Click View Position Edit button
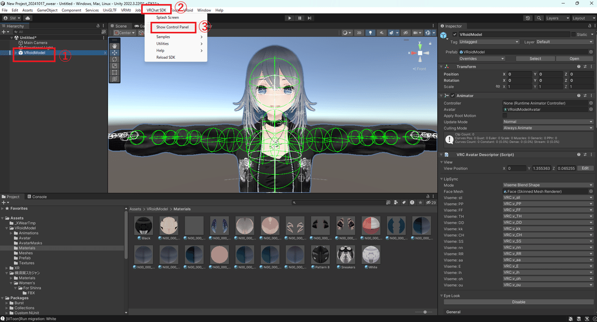597x322 pixels. [x=585, y=168]
